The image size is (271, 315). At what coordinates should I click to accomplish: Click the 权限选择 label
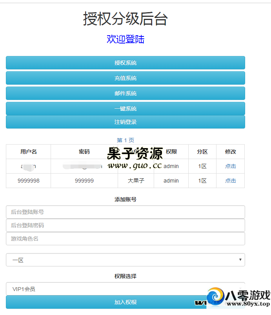click(x=125, y=276)
